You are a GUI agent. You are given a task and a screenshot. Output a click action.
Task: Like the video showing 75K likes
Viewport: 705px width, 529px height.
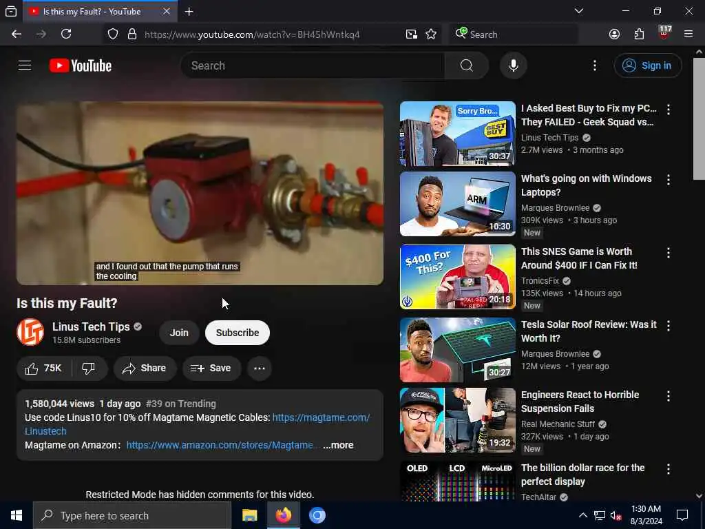[43, 369]
